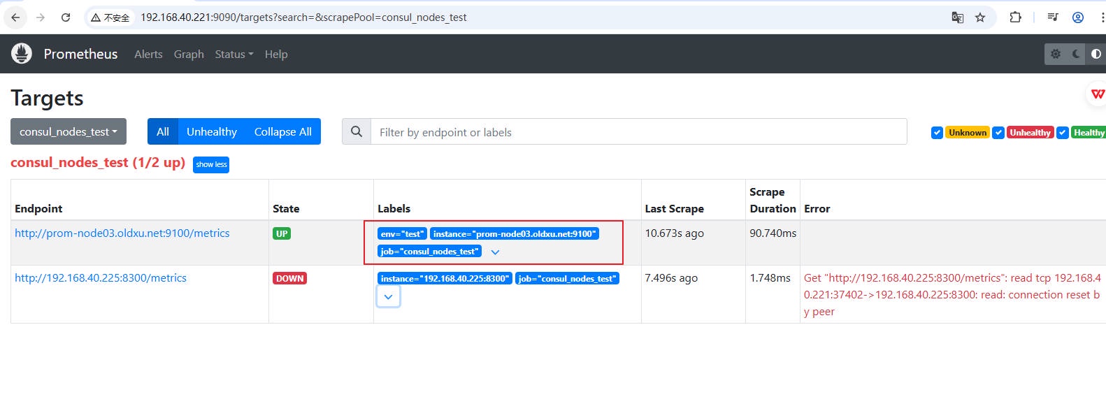The height and width of the screenshot is (420, 1106).
Task: Go to the Alerts page
Action: click(148, 54)
